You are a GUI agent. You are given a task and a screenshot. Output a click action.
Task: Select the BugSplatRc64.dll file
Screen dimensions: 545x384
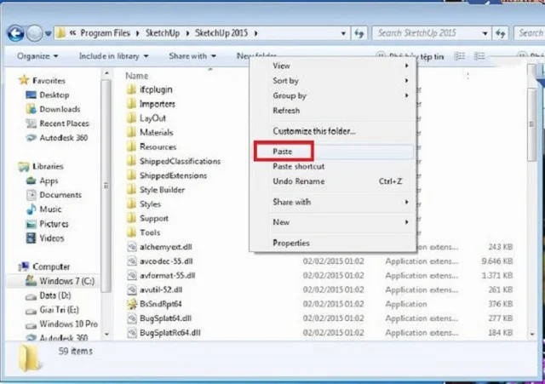point(170,333)
